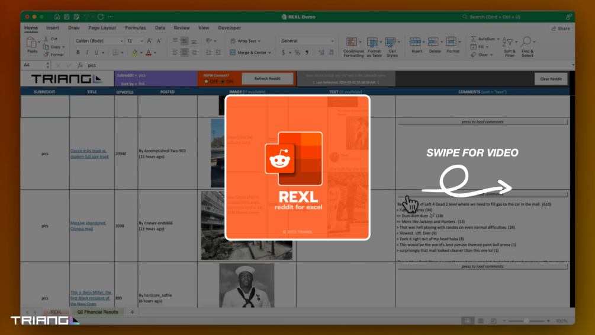
Task: Open the Q2 Financial Results sheet tab
Action: (x=98, y=312)
